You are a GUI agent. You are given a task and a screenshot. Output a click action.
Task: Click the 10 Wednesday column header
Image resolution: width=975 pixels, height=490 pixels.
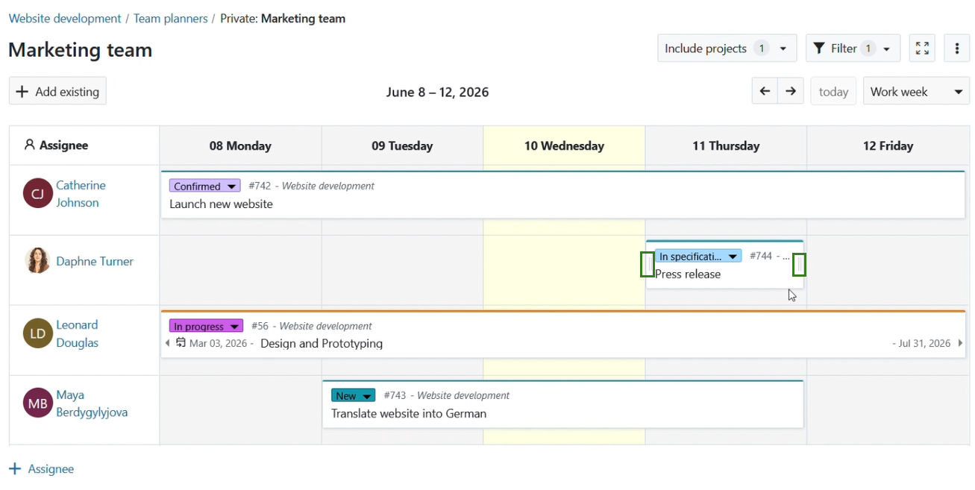[564, 145]
